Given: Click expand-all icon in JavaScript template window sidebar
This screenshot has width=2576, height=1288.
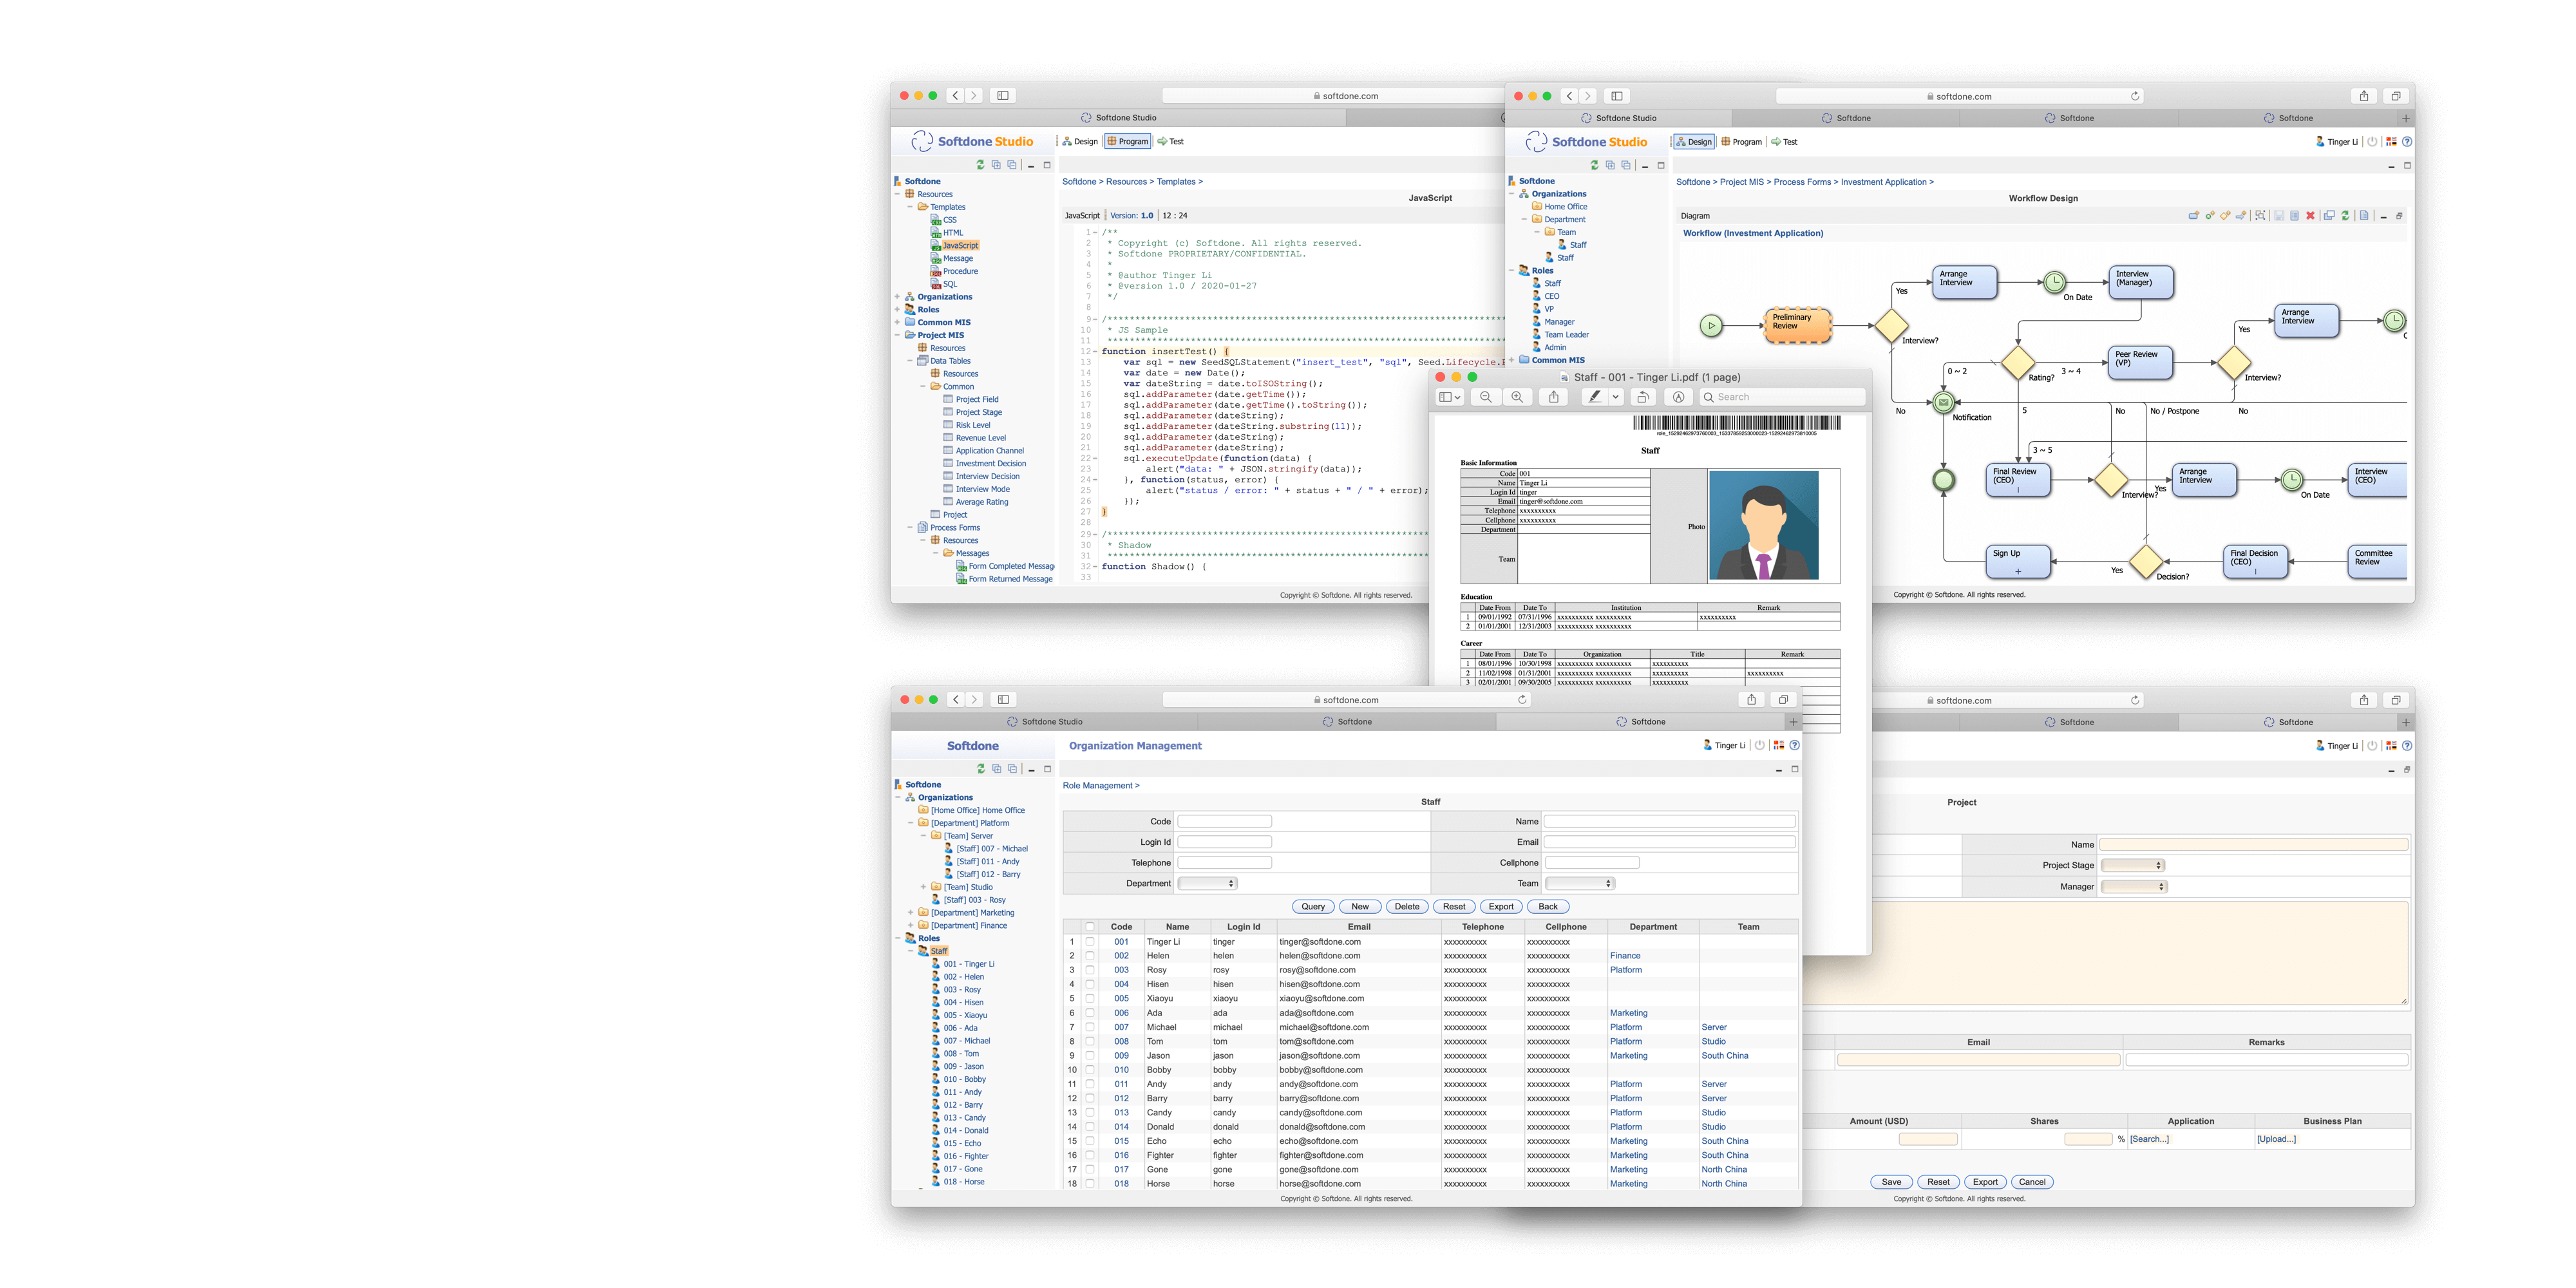Looking at the screenshot, I should click(996, 165).
